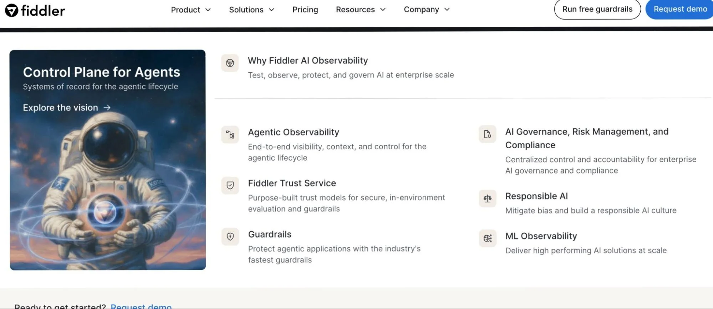This screenshot has width=713, height=309.
Task: Expand the Company menu chevron
Action: (447, 10)
